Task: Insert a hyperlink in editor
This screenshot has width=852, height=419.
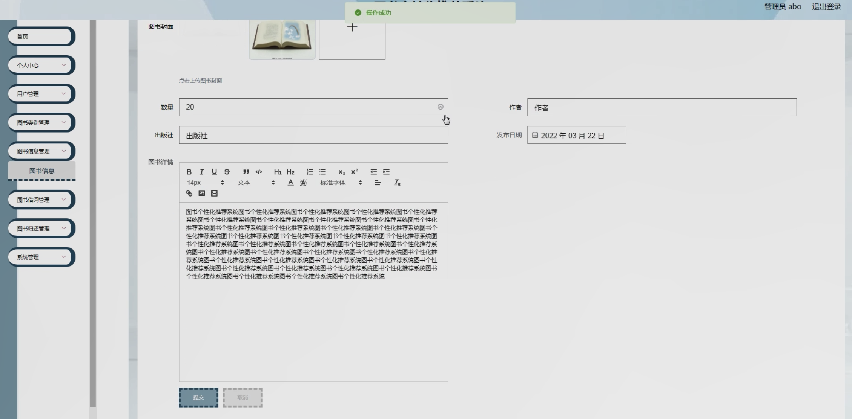Action: (x=189, y=193)
